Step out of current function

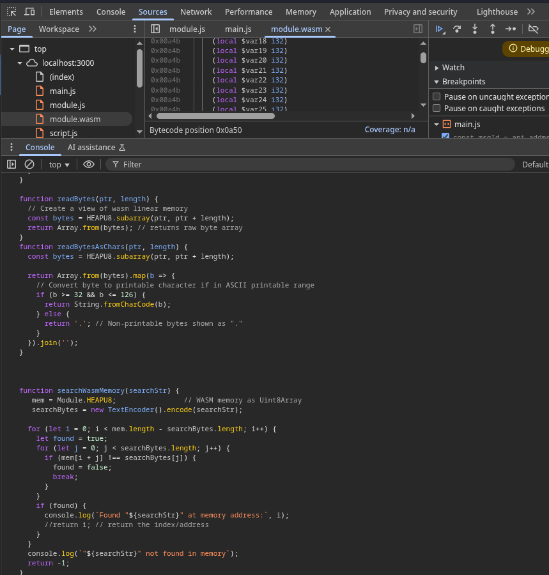click(493, 29)
